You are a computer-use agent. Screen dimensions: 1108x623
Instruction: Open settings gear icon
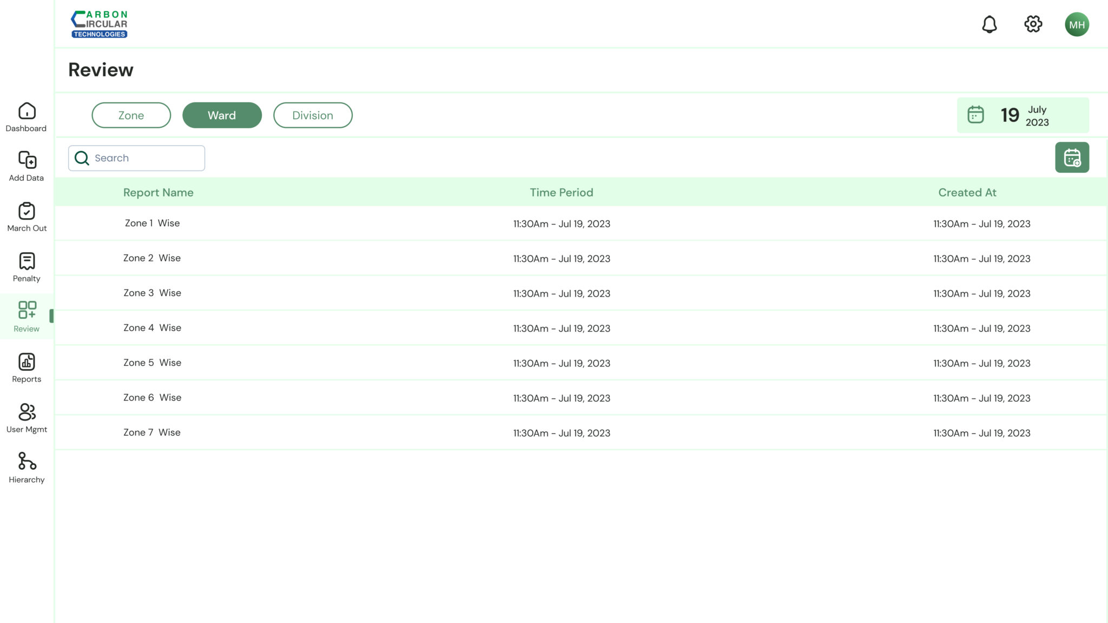tap(1033, 24)
